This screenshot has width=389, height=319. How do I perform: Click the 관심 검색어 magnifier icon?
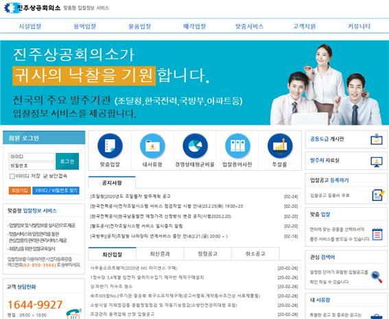point(377,277)
